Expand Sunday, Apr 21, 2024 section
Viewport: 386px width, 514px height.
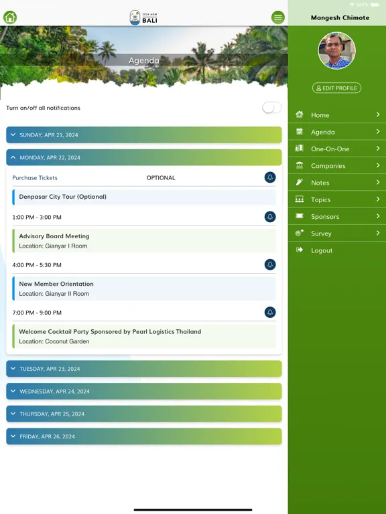pyautogui.click(x=144, y=135)
